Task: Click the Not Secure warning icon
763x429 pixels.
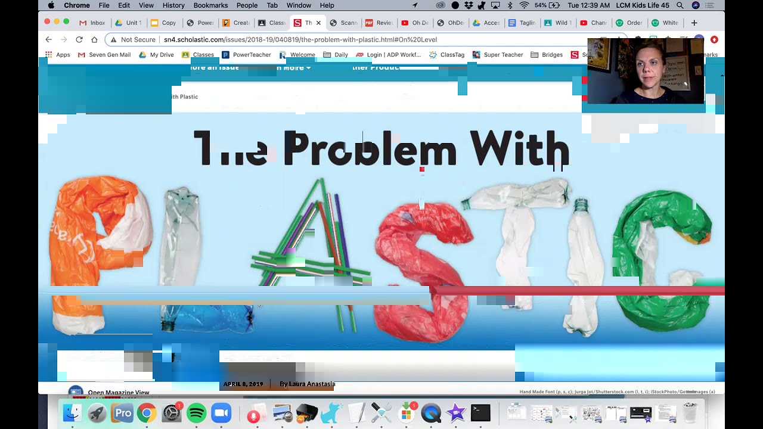Action: coord(113,40)
